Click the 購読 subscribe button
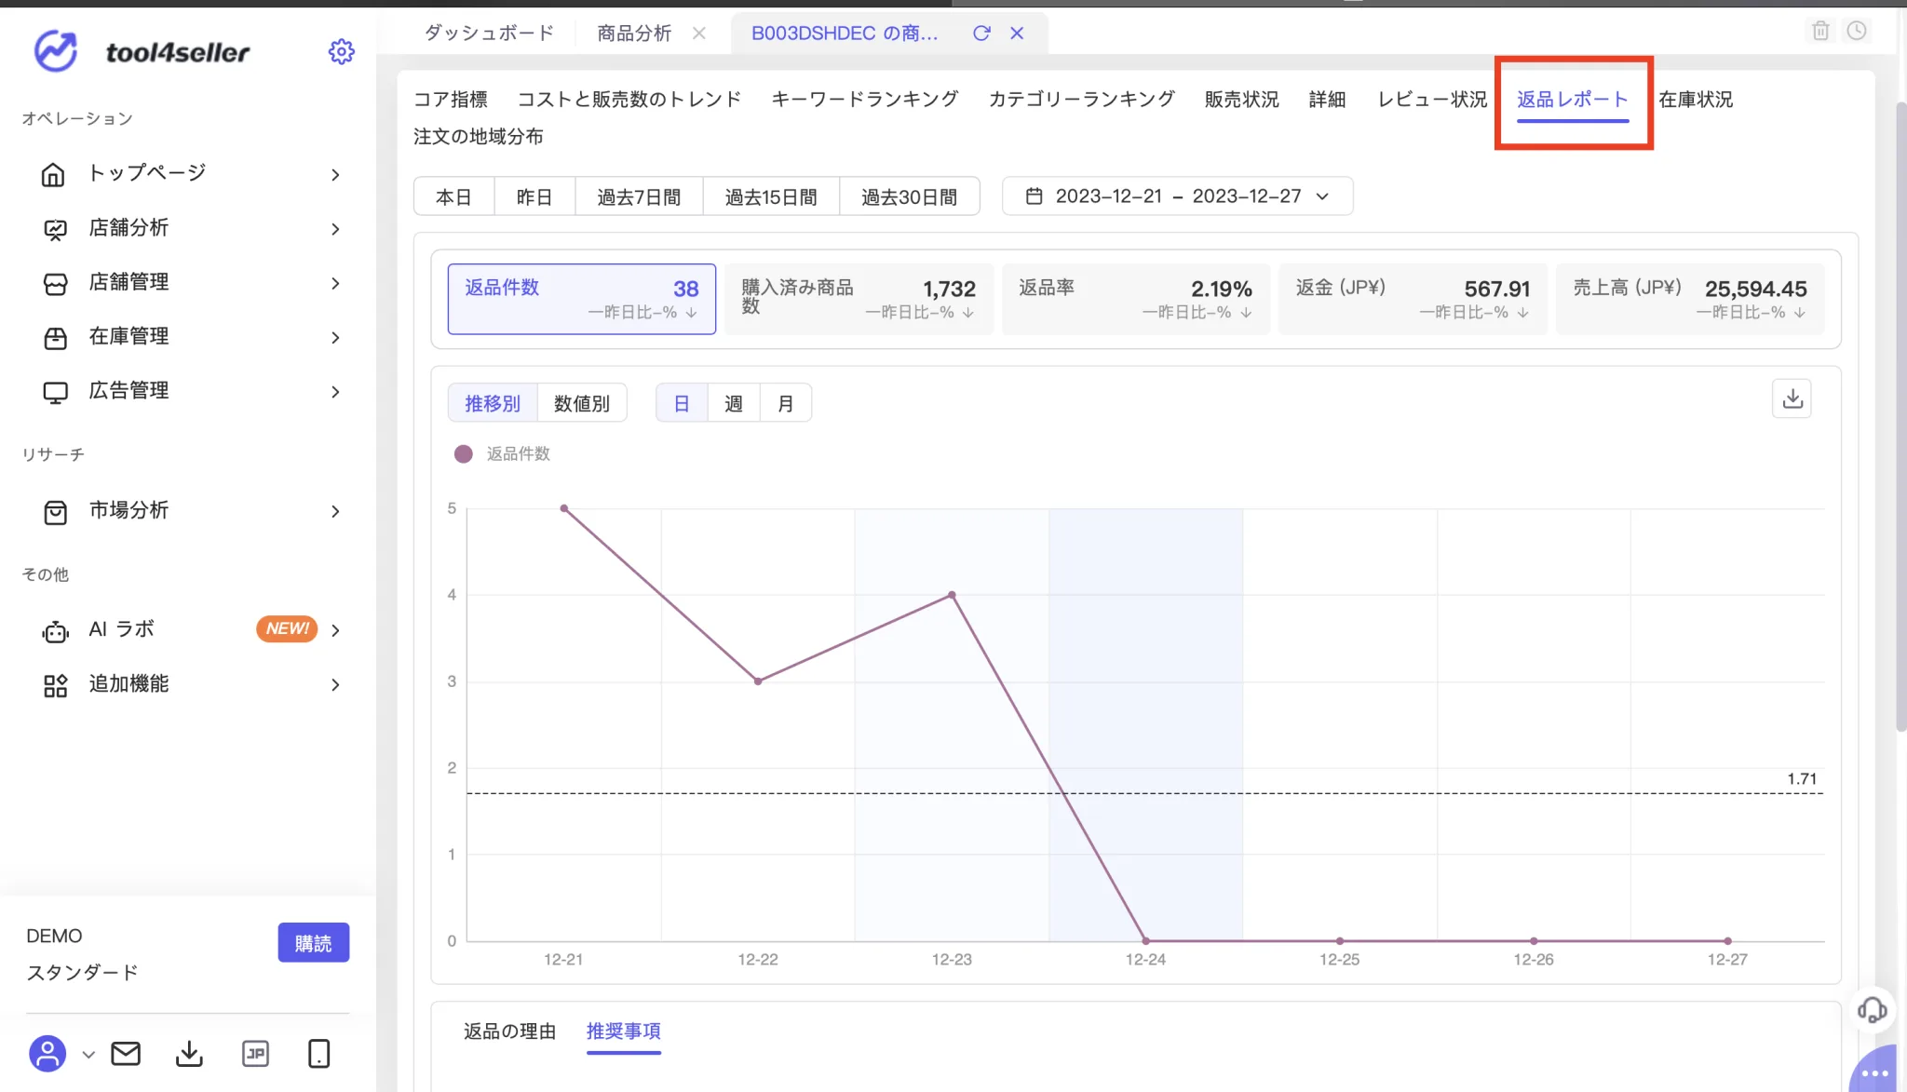 pos(314,943)
